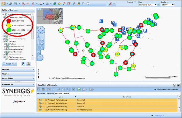Enable the Flächenwidmung layer checkbox
Viewport: 182px width, 118px height.
tap(7, 57)
